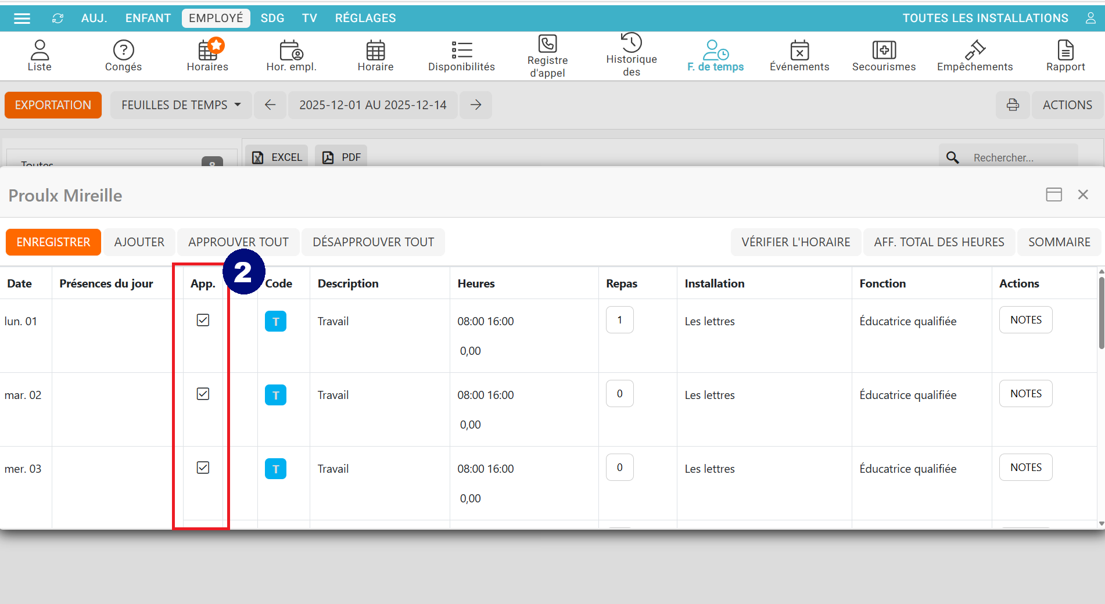
Task: Open the Secourismes first aid icon
Action: pyautogui.click(x=884, y=51)
